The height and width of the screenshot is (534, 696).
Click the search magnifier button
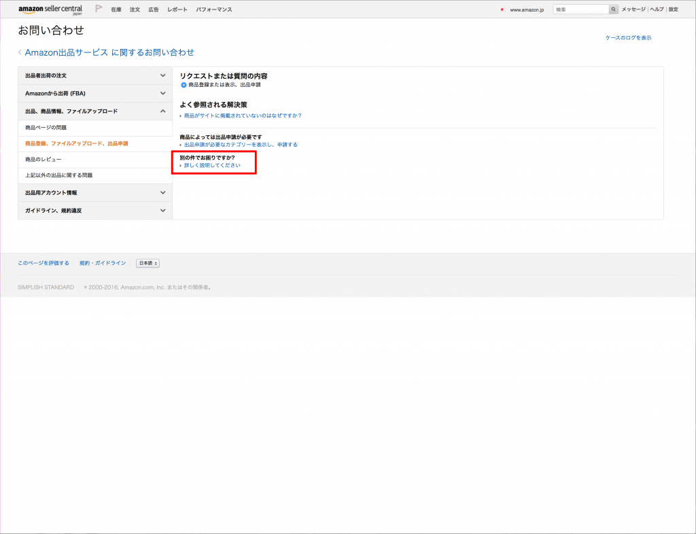click(614, 10)
